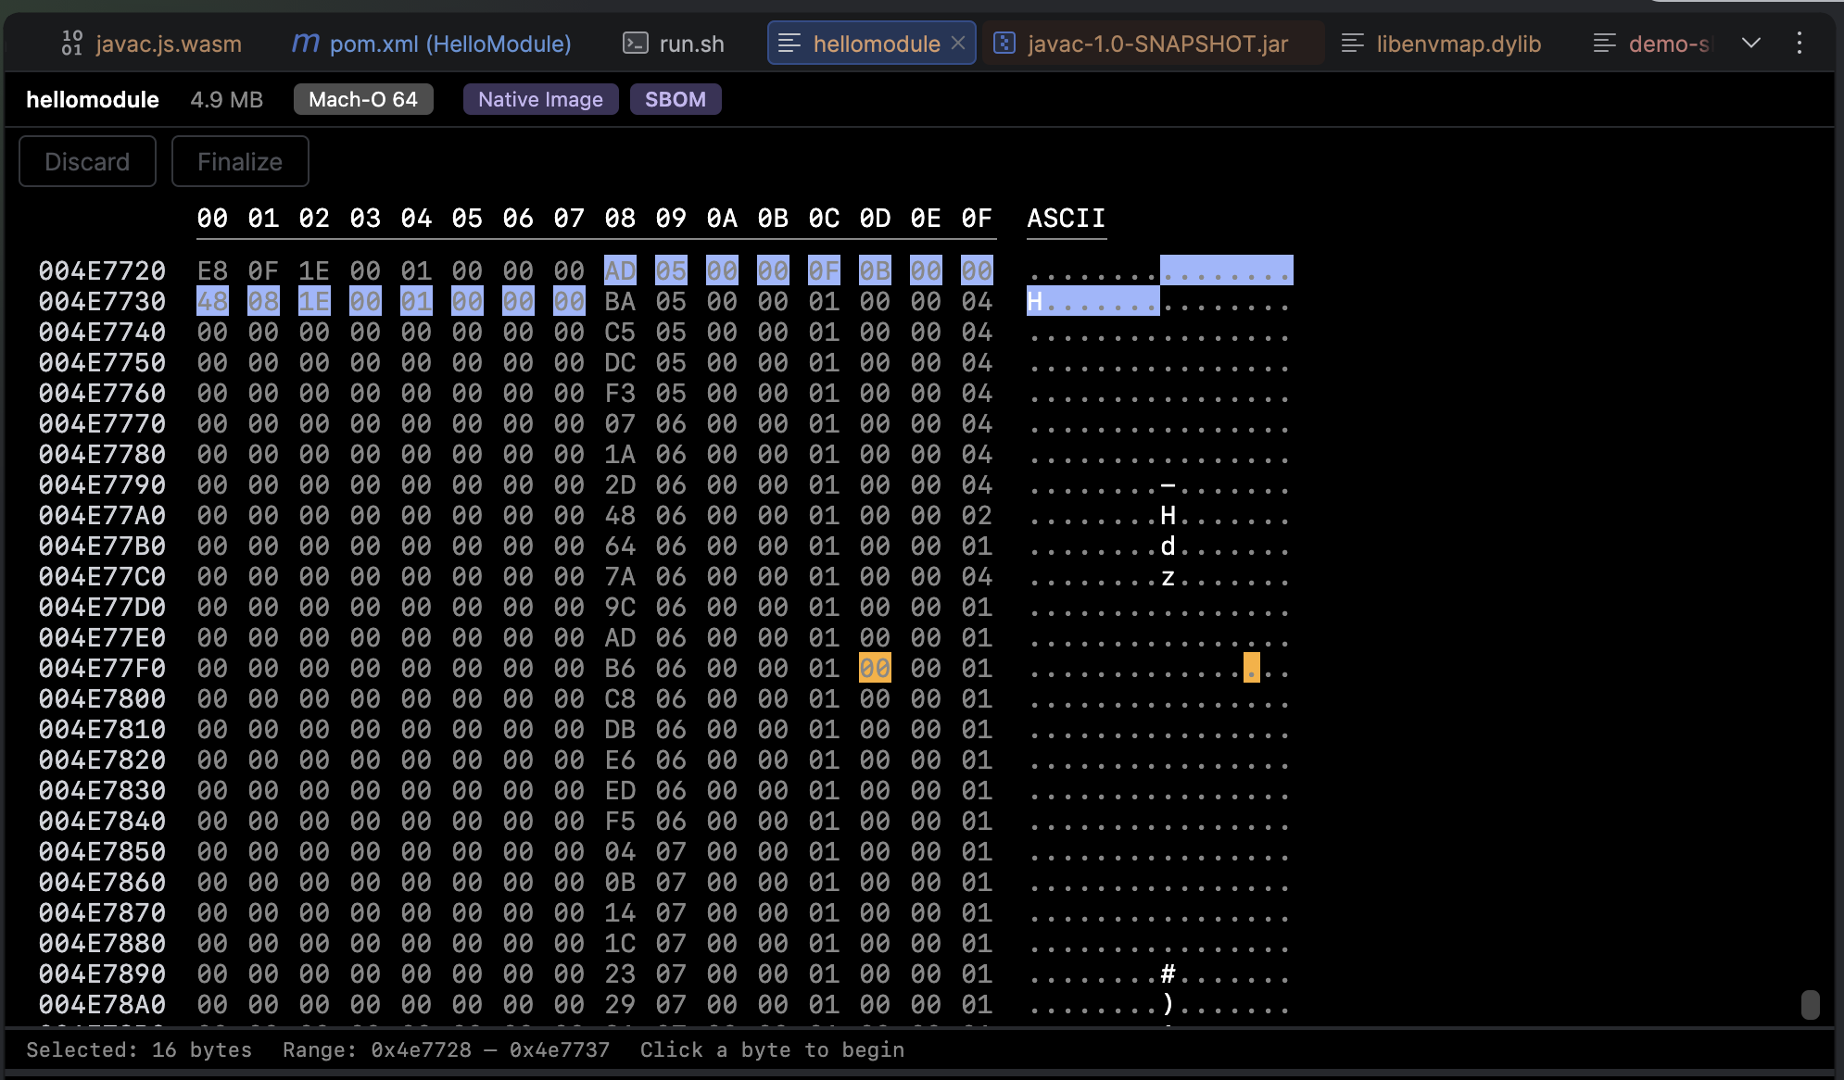
Task: Click byte 29 in row 004E78A0
Action: [x=620, y=1004]
